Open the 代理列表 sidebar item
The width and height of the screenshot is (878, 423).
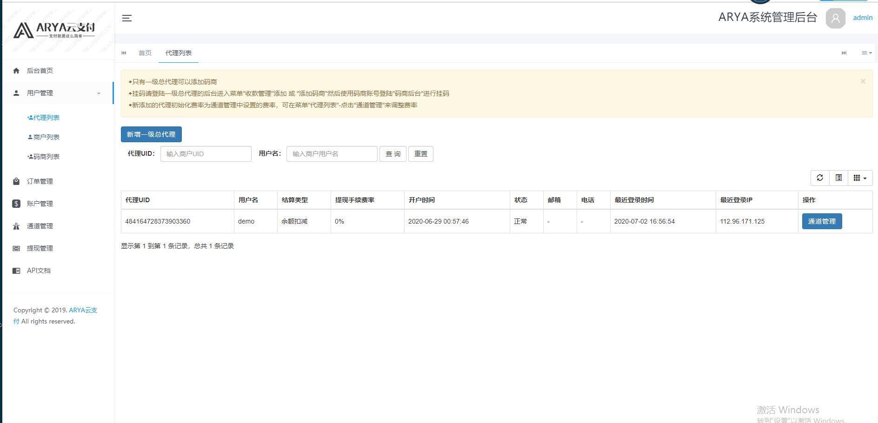coord(44,117)
